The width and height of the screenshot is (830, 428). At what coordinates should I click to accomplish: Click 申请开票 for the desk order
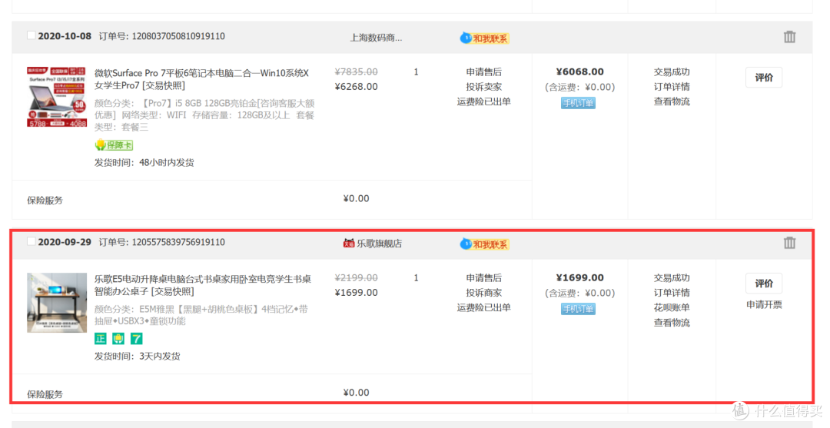click(764, 305)
